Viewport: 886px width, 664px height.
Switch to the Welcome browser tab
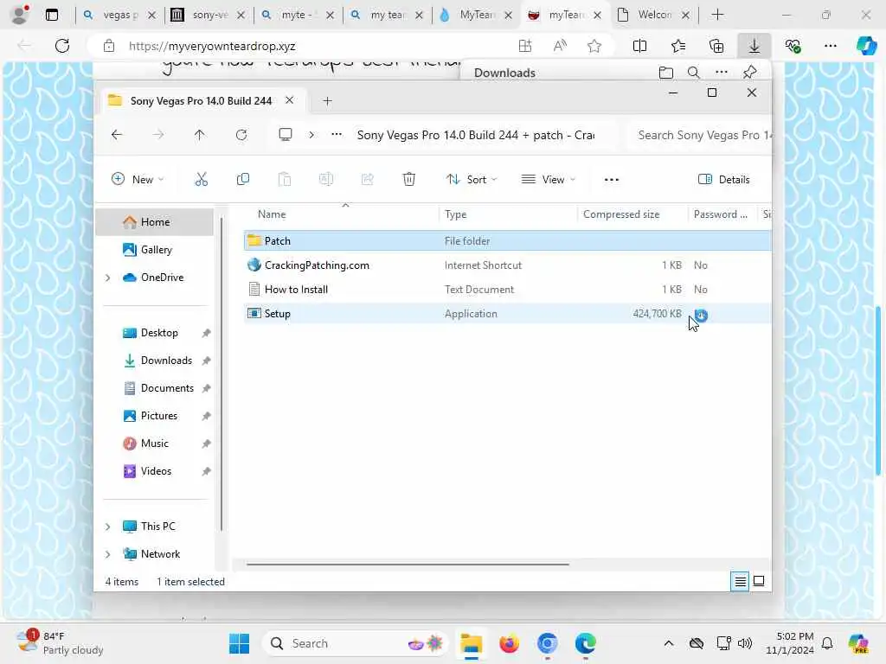(654, 16)
